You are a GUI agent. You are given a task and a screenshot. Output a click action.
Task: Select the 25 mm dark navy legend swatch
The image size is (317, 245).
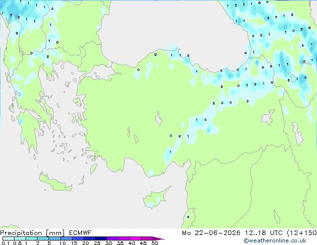point(101,238)
